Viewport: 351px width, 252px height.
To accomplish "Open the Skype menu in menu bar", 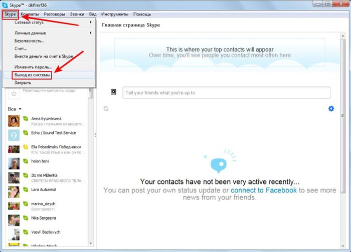I will click(x=10, y=14).
